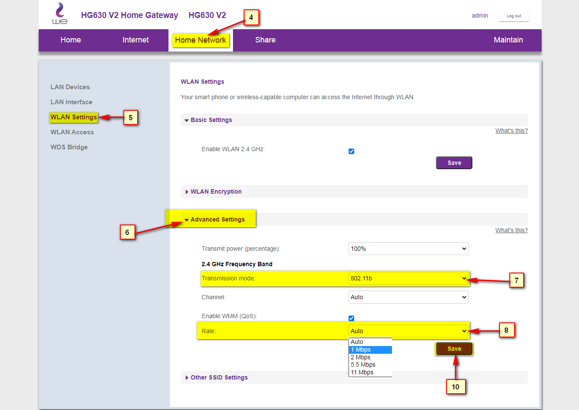
Task: Choose Auto in the Rate list
Action: tap(370, 342)
